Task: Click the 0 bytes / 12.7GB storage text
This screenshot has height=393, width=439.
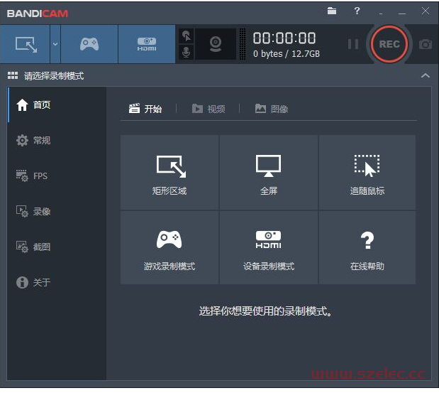Action: 286,53
